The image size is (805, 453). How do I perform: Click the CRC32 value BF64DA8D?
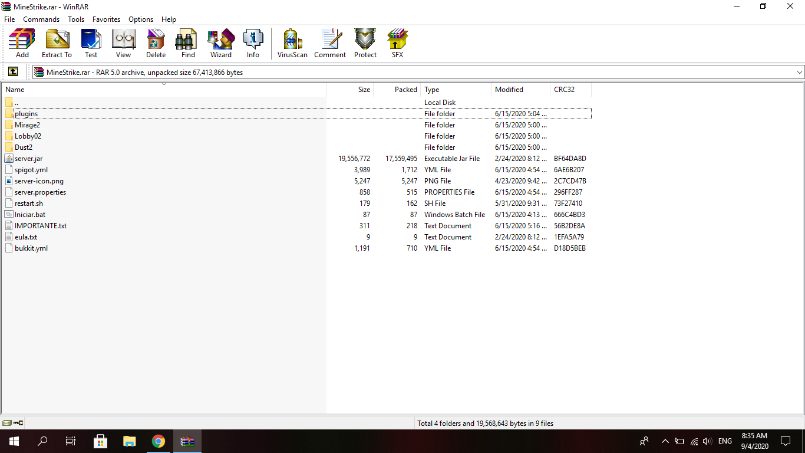[x=570, y=159]
